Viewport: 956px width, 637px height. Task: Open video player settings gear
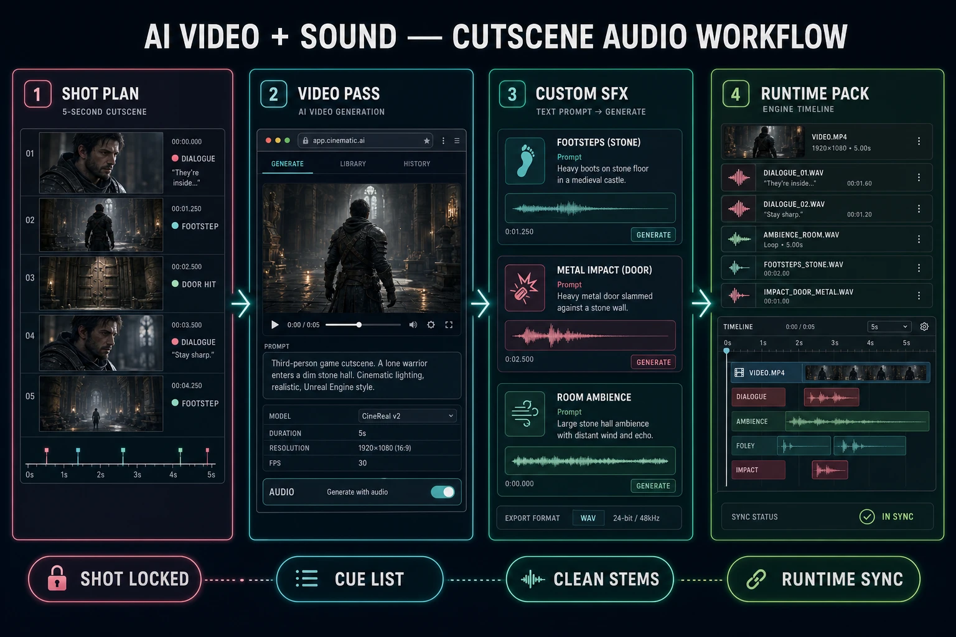coord(431,325)
